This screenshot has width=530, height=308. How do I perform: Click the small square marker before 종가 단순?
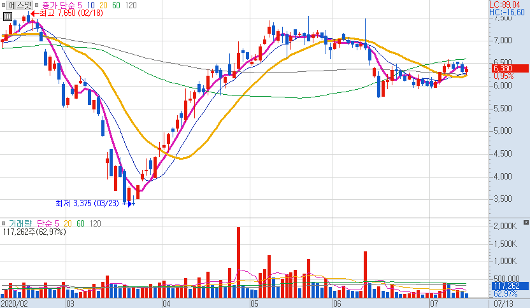pos(37,5)
